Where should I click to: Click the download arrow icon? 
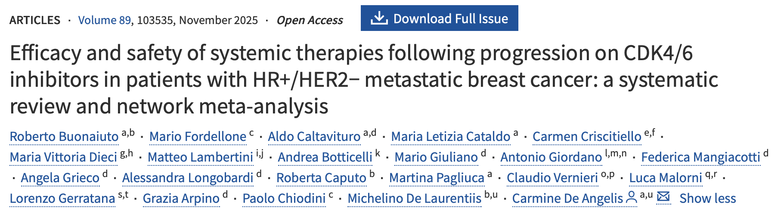379,18
